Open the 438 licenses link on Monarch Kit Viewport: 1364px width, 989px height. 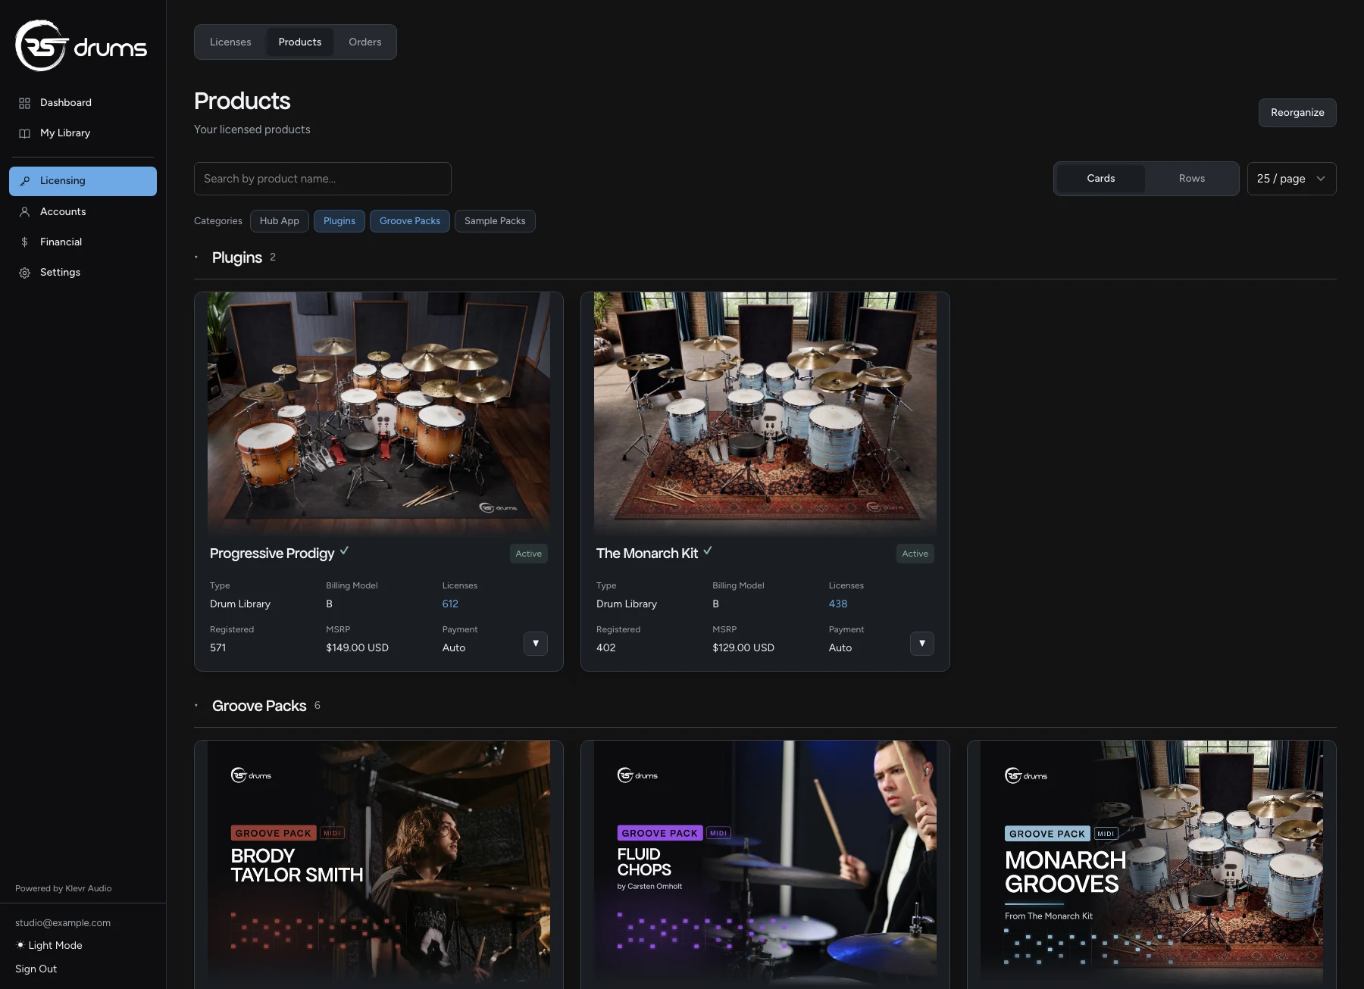click(838, 604)
